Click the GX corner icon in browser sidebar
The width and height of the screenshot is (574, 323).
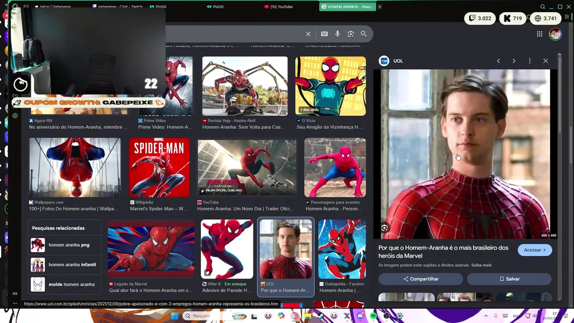pos(15,293)
